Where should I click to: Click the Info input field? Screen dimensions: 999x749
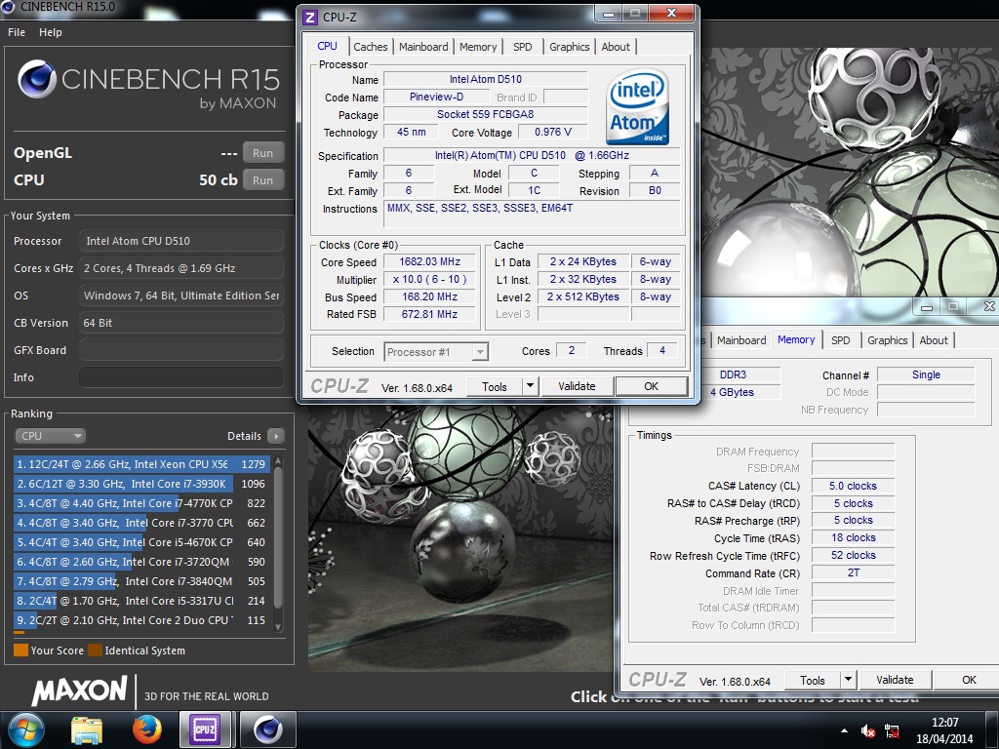tap(181, 377)
